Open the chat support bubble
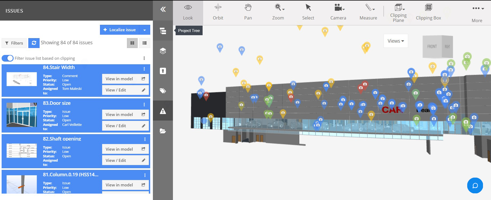This screenshot has width=491, height=200. [x=475, y=185]
